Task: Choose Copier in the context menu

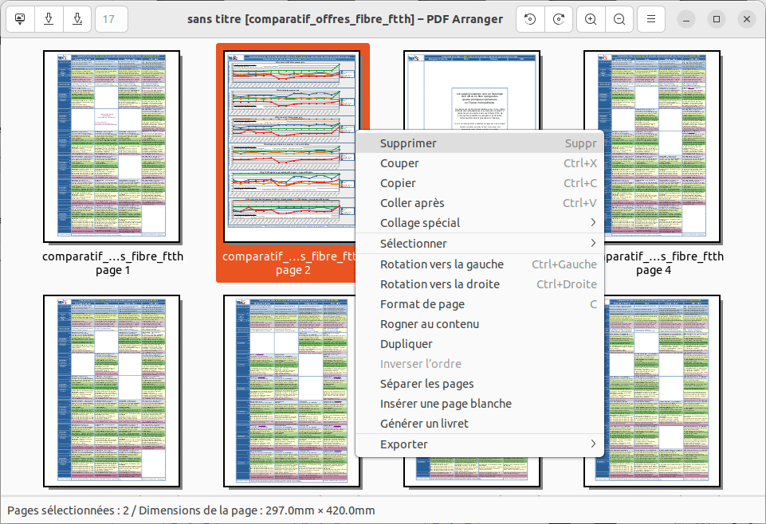Action: point(480,183)
